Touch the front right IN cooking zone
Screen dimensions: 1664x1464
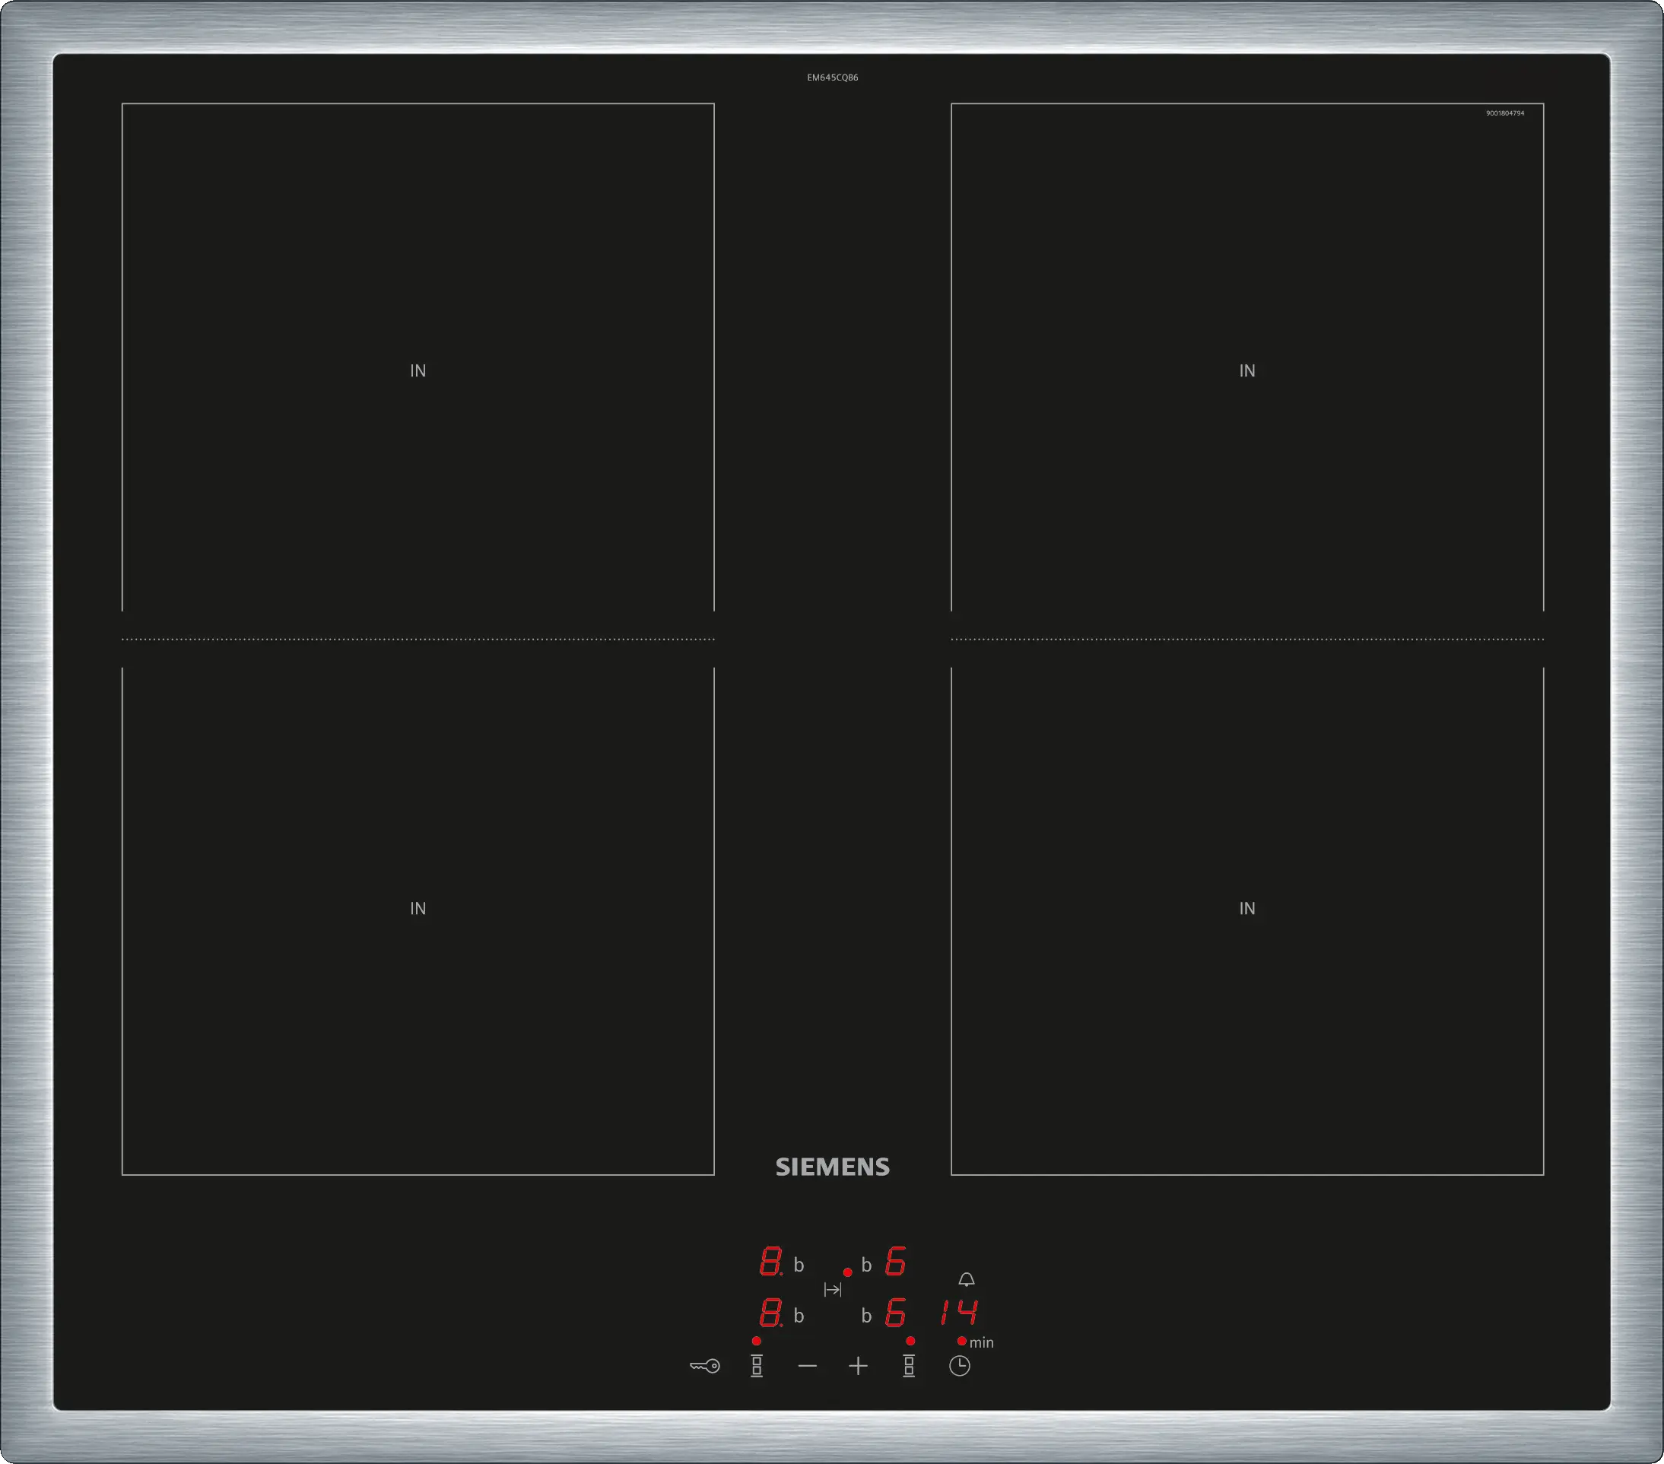point(1246,908)
